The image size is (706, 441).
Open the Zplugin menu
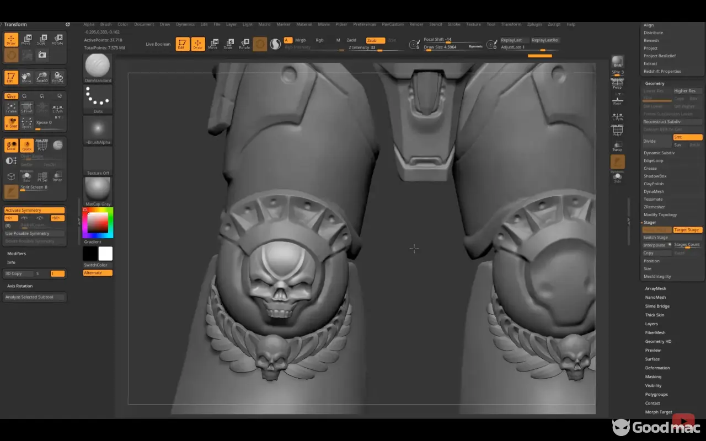(x=534, y=24)
